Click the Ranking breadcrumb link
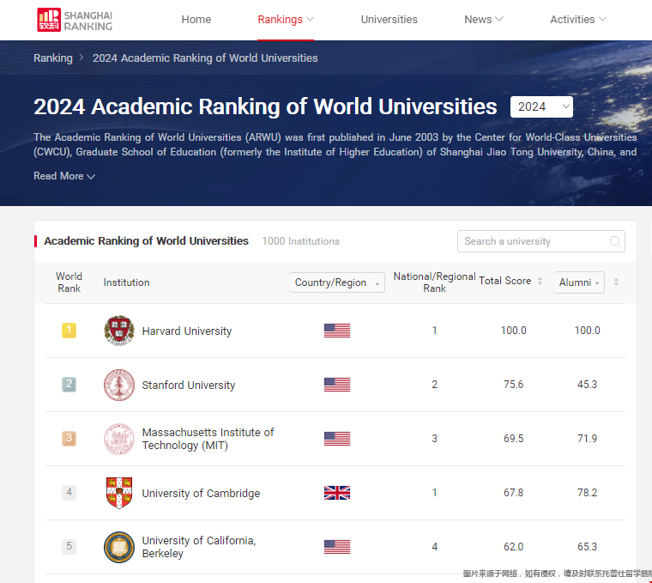This screenshot has height=583, width=652. (x=53, y=58)
